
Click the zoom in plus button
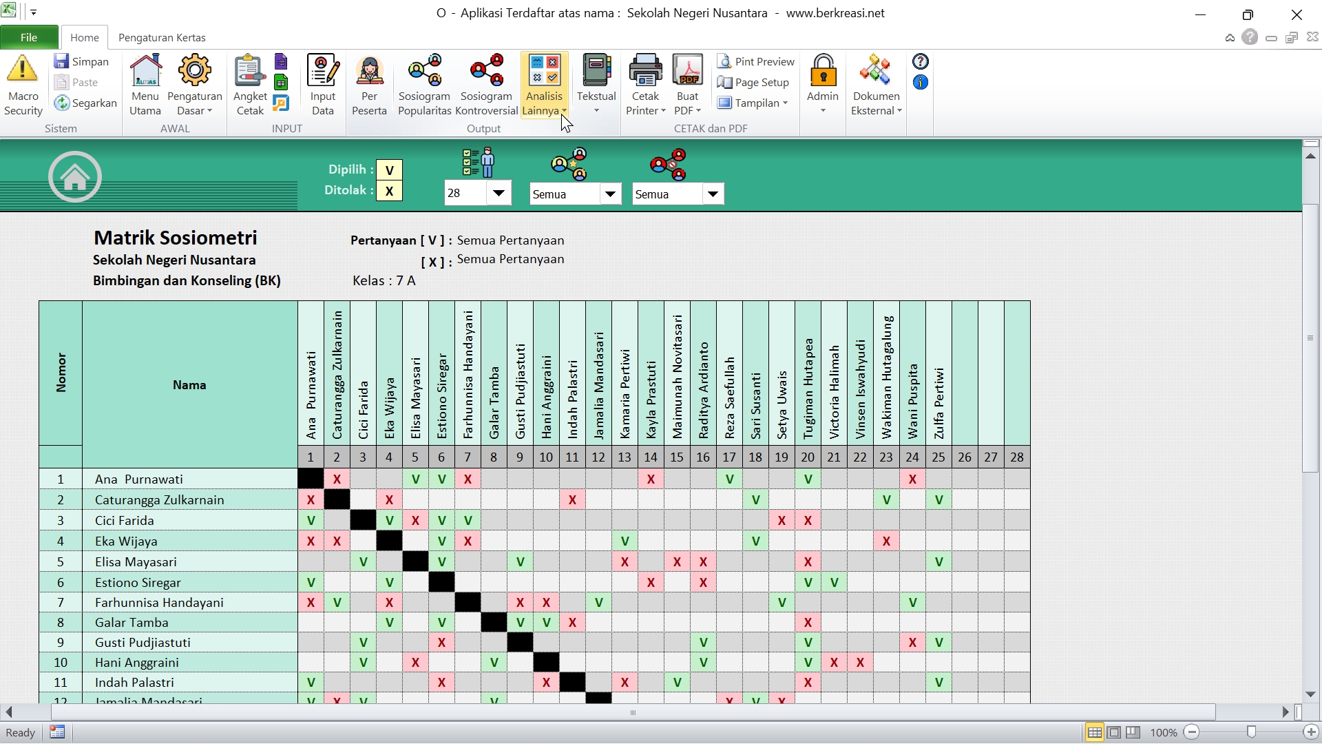click(x=1311, y=732)
